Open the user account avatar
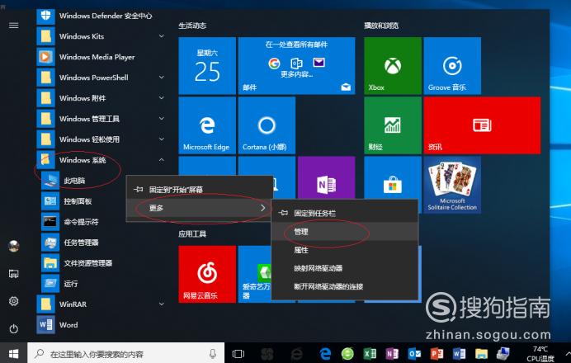 coord(13,246)
